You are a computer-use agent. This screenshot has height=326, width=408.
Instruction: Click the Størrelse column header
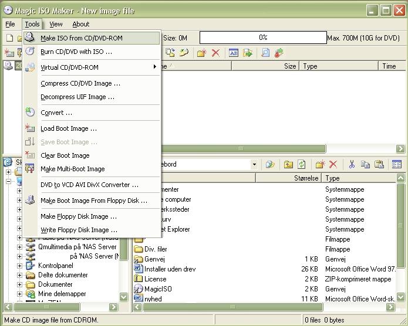305,178
